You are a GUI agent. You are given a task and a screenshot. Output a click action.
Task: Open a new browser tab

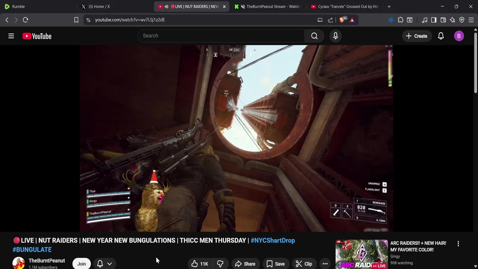click(389, 6)
